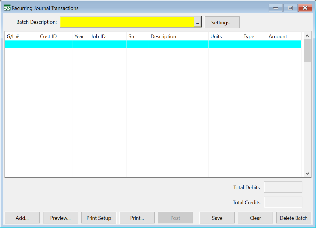Image resolution: width=316 pixels, height=228 pixels.
Task: Open Preview of the batch
Action: pyautogui.click(x=60, y=218)
